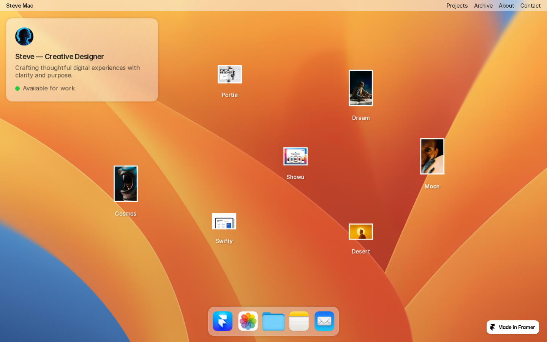This screenshot has width=547, height=342.
Task: Click the Made in Framer badge
Action: coord(513,327)
